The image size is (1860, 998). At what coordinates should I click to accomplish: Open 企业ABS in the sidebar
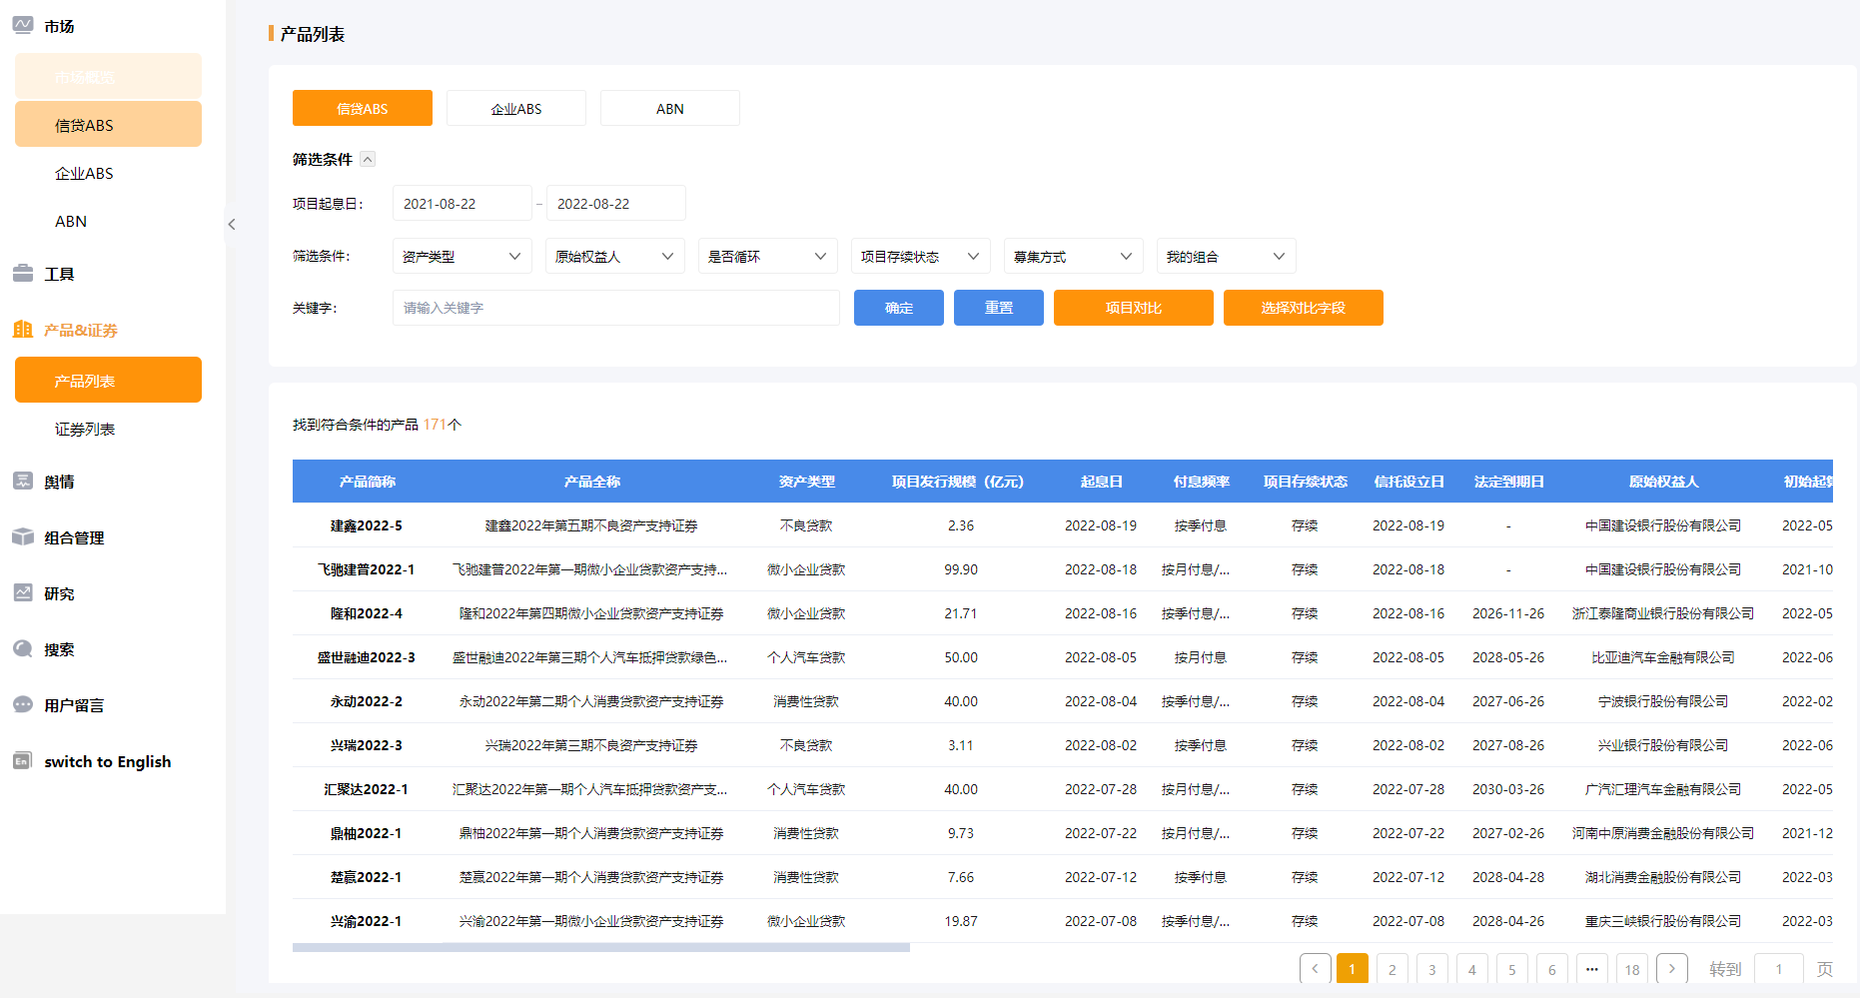coord(108,173)
